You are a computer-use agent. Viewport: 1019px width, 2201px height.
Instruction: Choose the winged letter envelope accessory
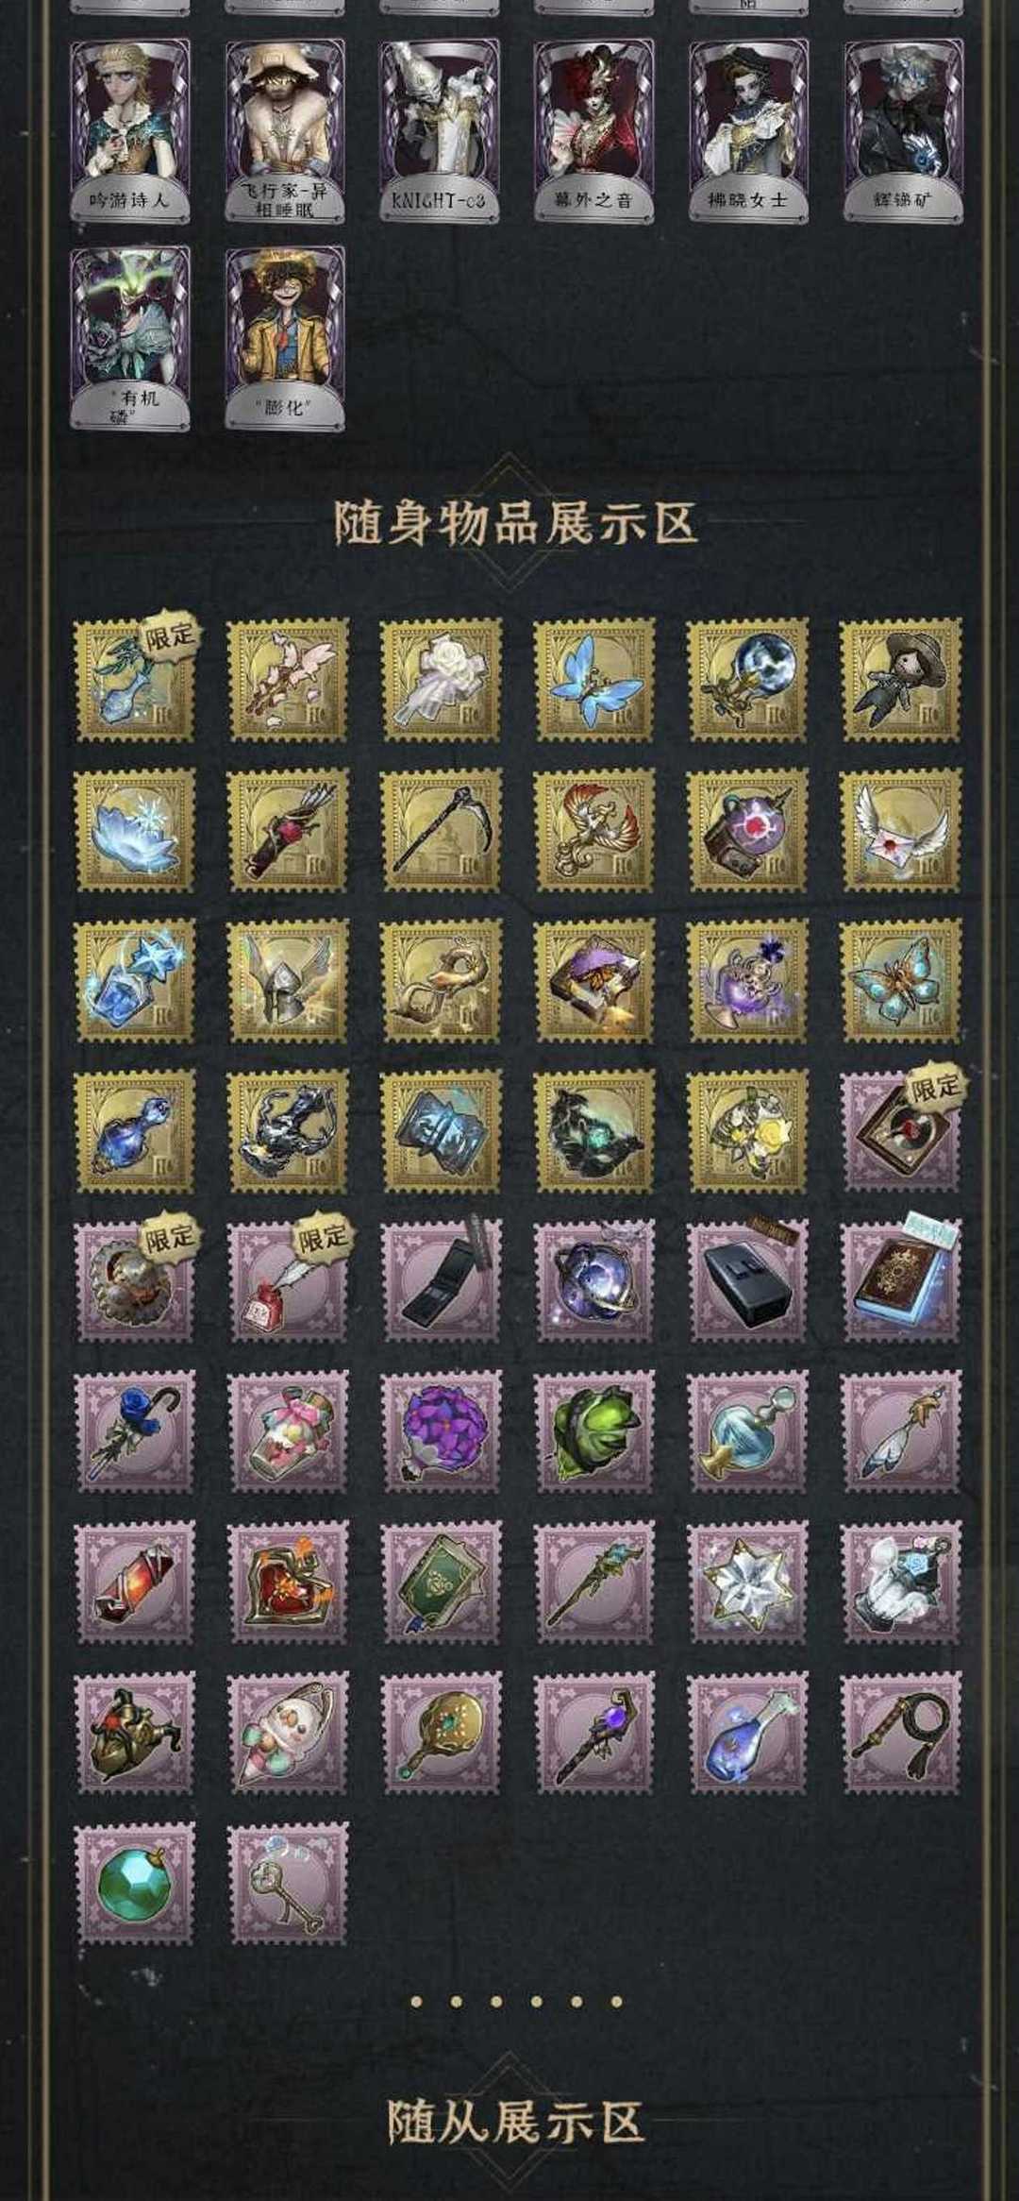(x=901, y=830)
